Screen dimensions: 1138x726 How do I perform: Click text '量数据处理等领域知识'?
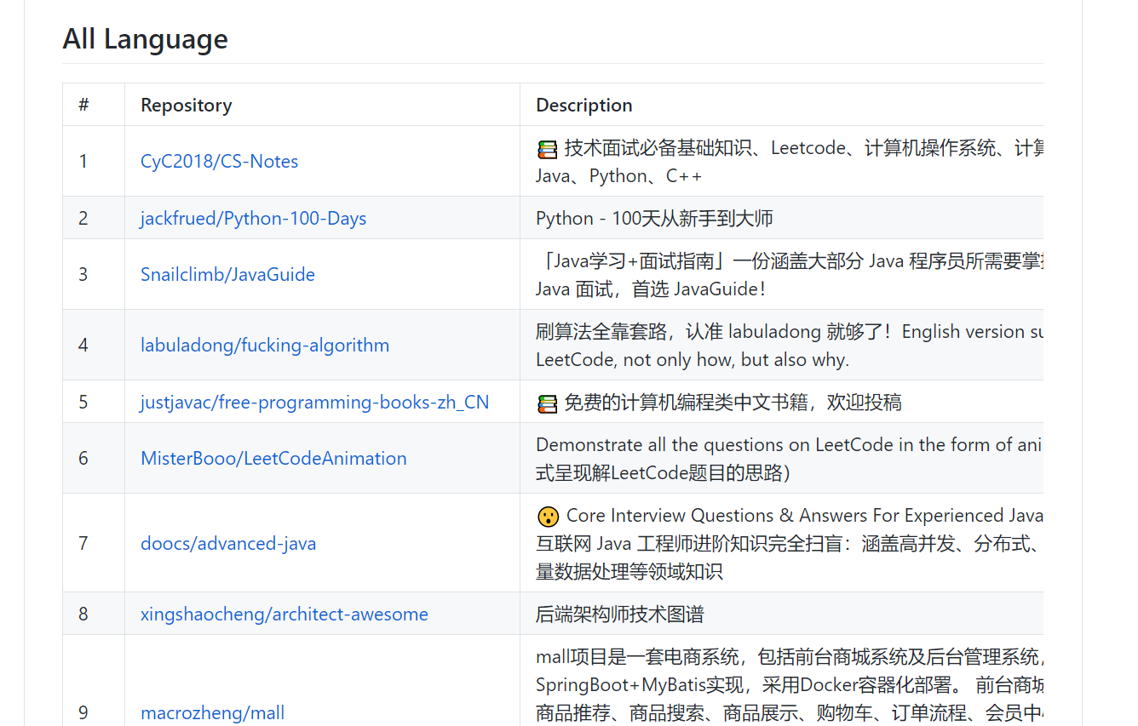click(x=629, y=571)
